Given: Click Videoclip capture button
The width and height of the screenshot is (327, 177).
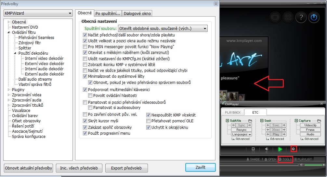Looking at the screenshot, I should point(310,125).
